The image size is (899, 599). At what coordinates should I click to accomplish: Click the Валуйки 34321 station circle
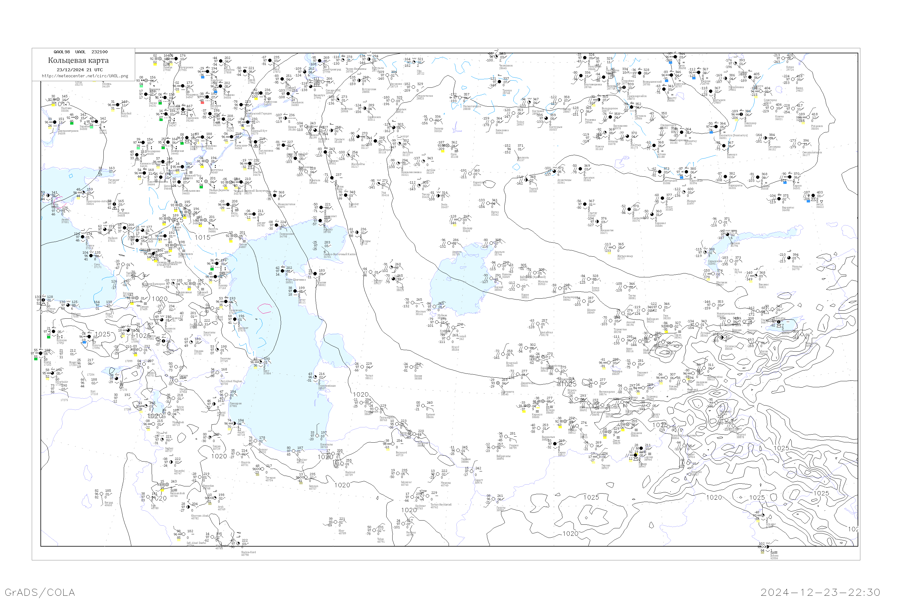(118, 105)
